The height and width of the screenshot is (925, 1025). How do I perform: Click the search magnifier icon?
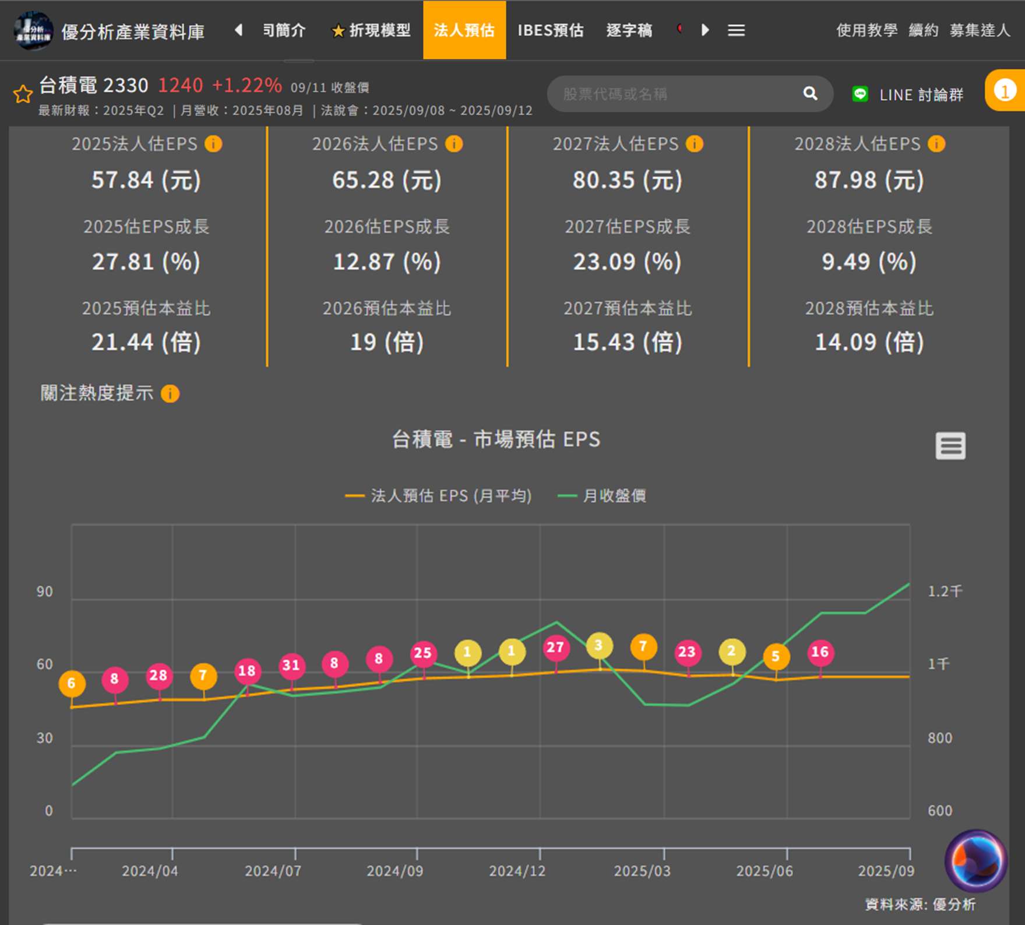tap(810, 93)
